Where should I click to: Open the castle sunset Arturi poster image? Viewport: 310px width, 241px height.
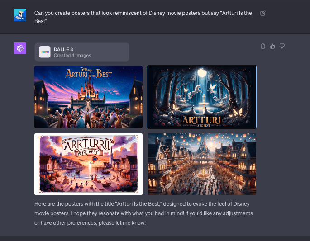tap(88, 97)
